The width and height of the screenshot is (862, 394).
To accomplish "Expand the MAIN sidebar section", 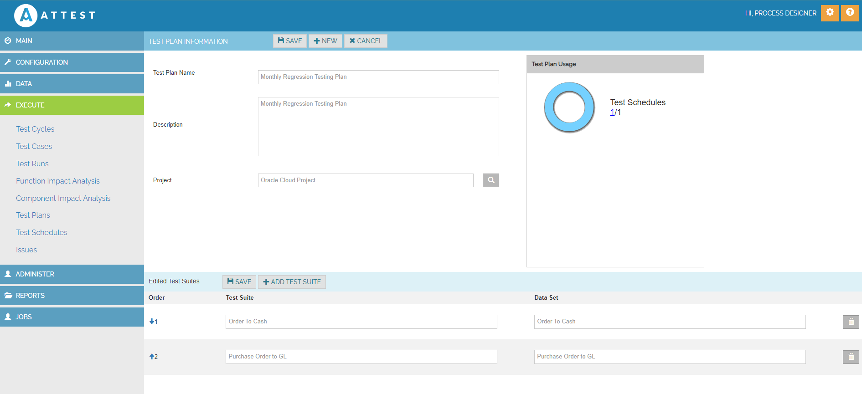I will click(72, 41).
